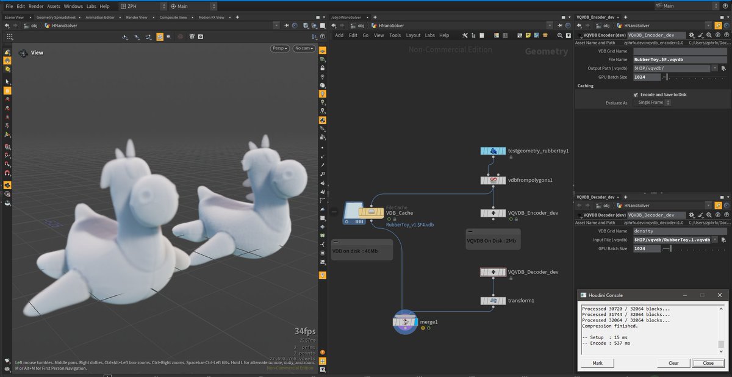Select the merge1 node

coord(405,321)
